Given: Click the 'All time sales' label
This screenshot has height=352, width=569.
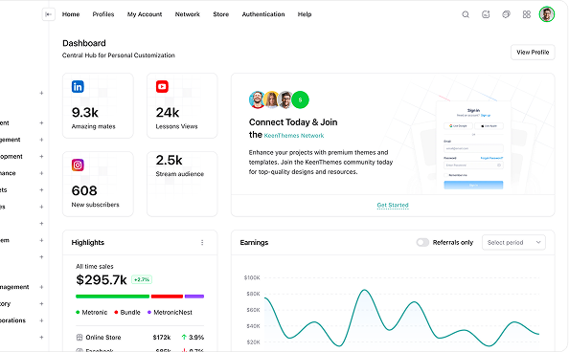Looking at the screenshot, I should [x=94, y=267].
